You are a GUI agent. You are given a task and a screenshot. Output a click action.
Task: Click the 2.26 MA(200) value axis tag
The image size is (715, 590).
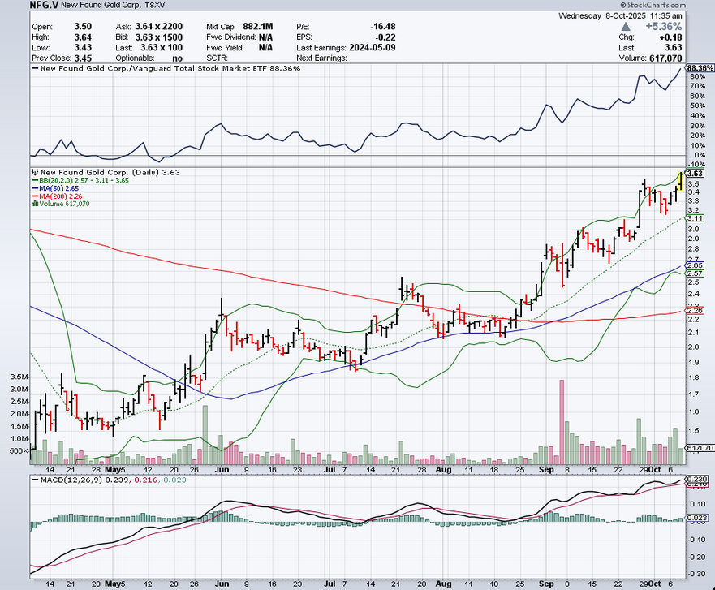tap(695, 312)
